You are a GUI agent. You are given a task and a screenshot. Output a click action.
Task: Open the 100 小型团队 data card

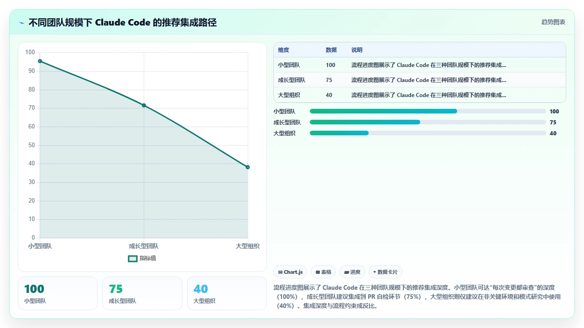click(x=57, y=293)
